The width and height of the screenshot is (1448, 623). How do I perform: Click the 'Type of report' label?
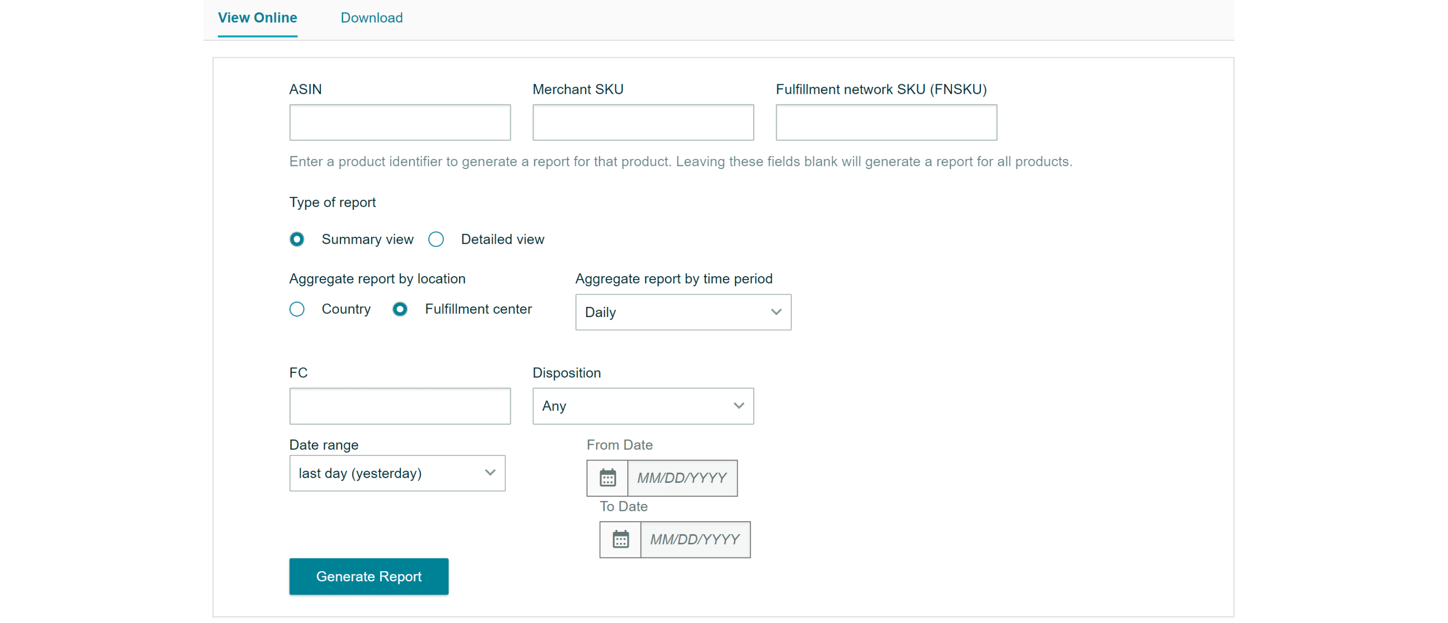[x=332, y=202]
